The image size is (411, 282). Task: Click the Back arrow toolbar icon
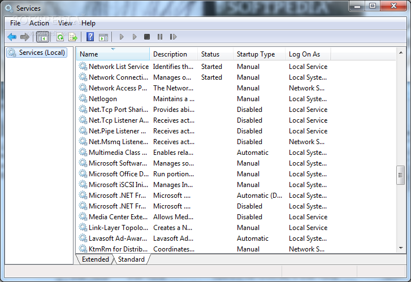12,37
